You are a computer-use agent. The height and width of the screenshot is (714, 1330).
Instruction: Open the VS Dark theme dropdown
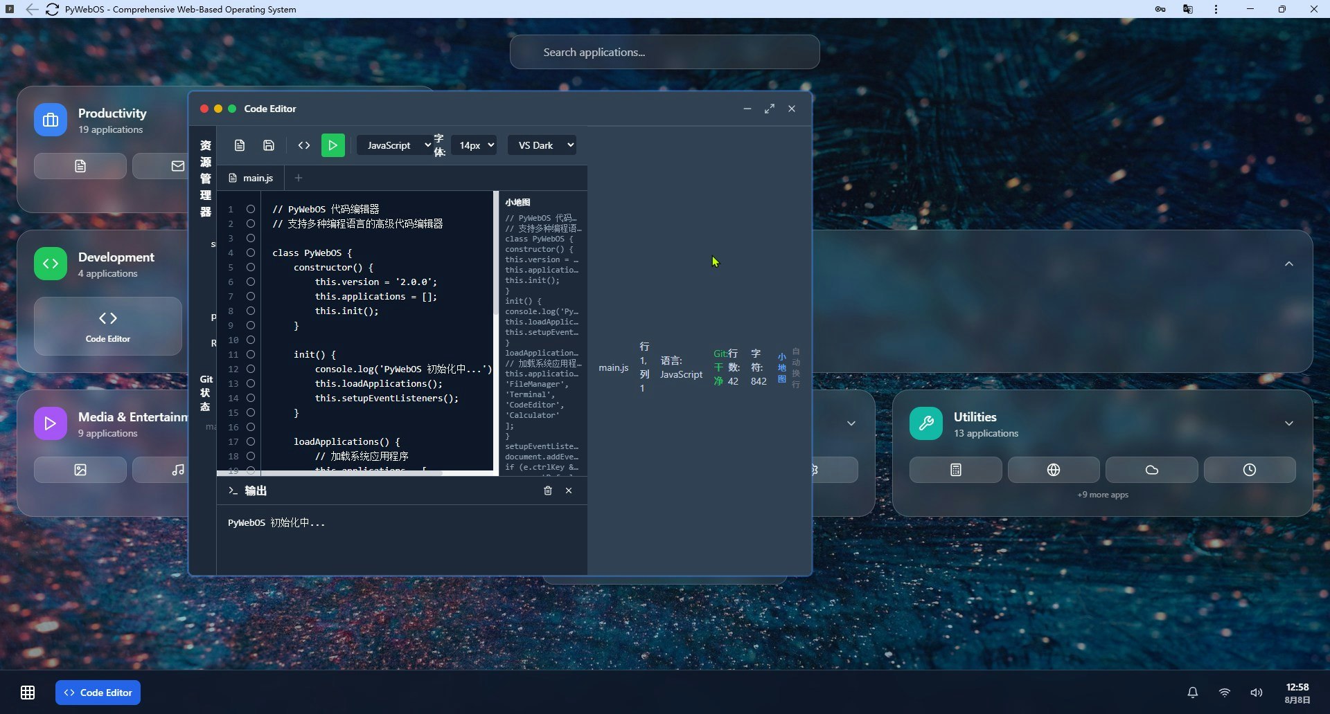tap(542, 145)
